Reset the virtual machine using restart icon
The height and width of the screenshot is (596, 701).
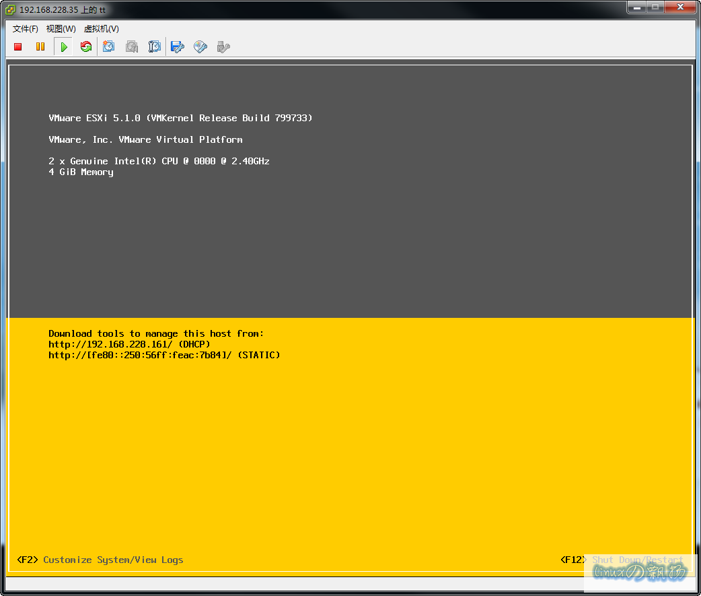[85, 46]
